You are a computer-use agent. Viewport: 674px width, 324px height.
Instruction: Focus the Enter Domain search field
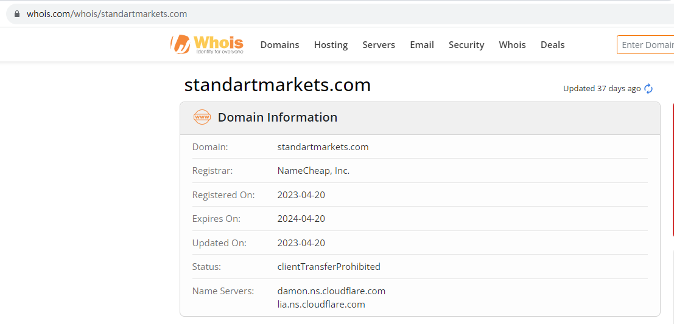(645, 44)
